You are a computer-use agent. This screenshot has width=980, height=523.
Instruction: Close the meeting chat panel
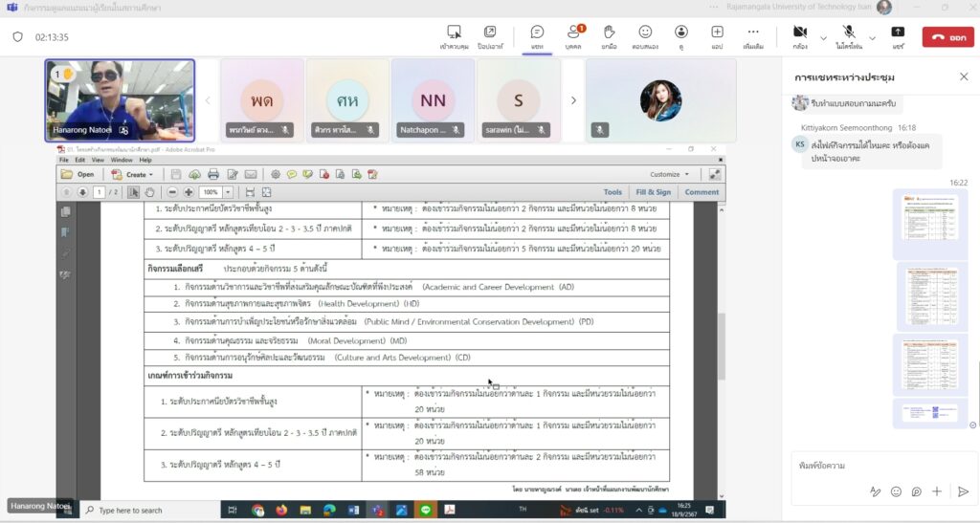(x=963, y=76)
